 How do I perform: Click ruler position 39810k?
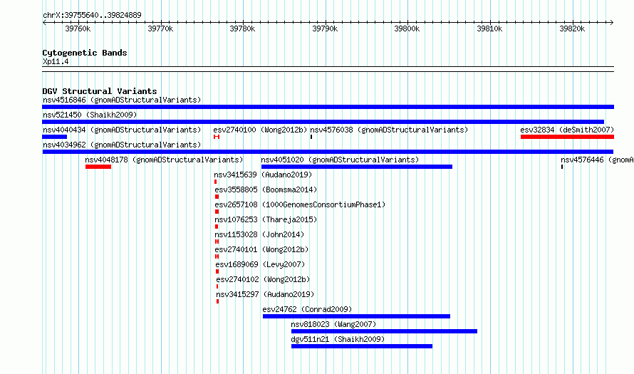pos(489,28)
